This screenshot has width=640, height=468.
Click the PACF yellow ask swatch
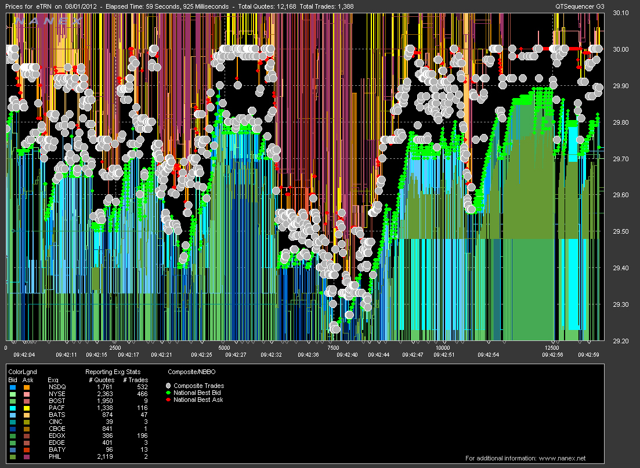pos(27,407)
